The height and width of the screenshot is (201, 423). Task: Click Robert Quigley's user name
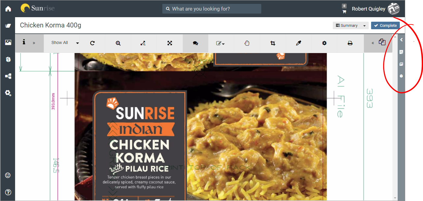coord(368,9)
